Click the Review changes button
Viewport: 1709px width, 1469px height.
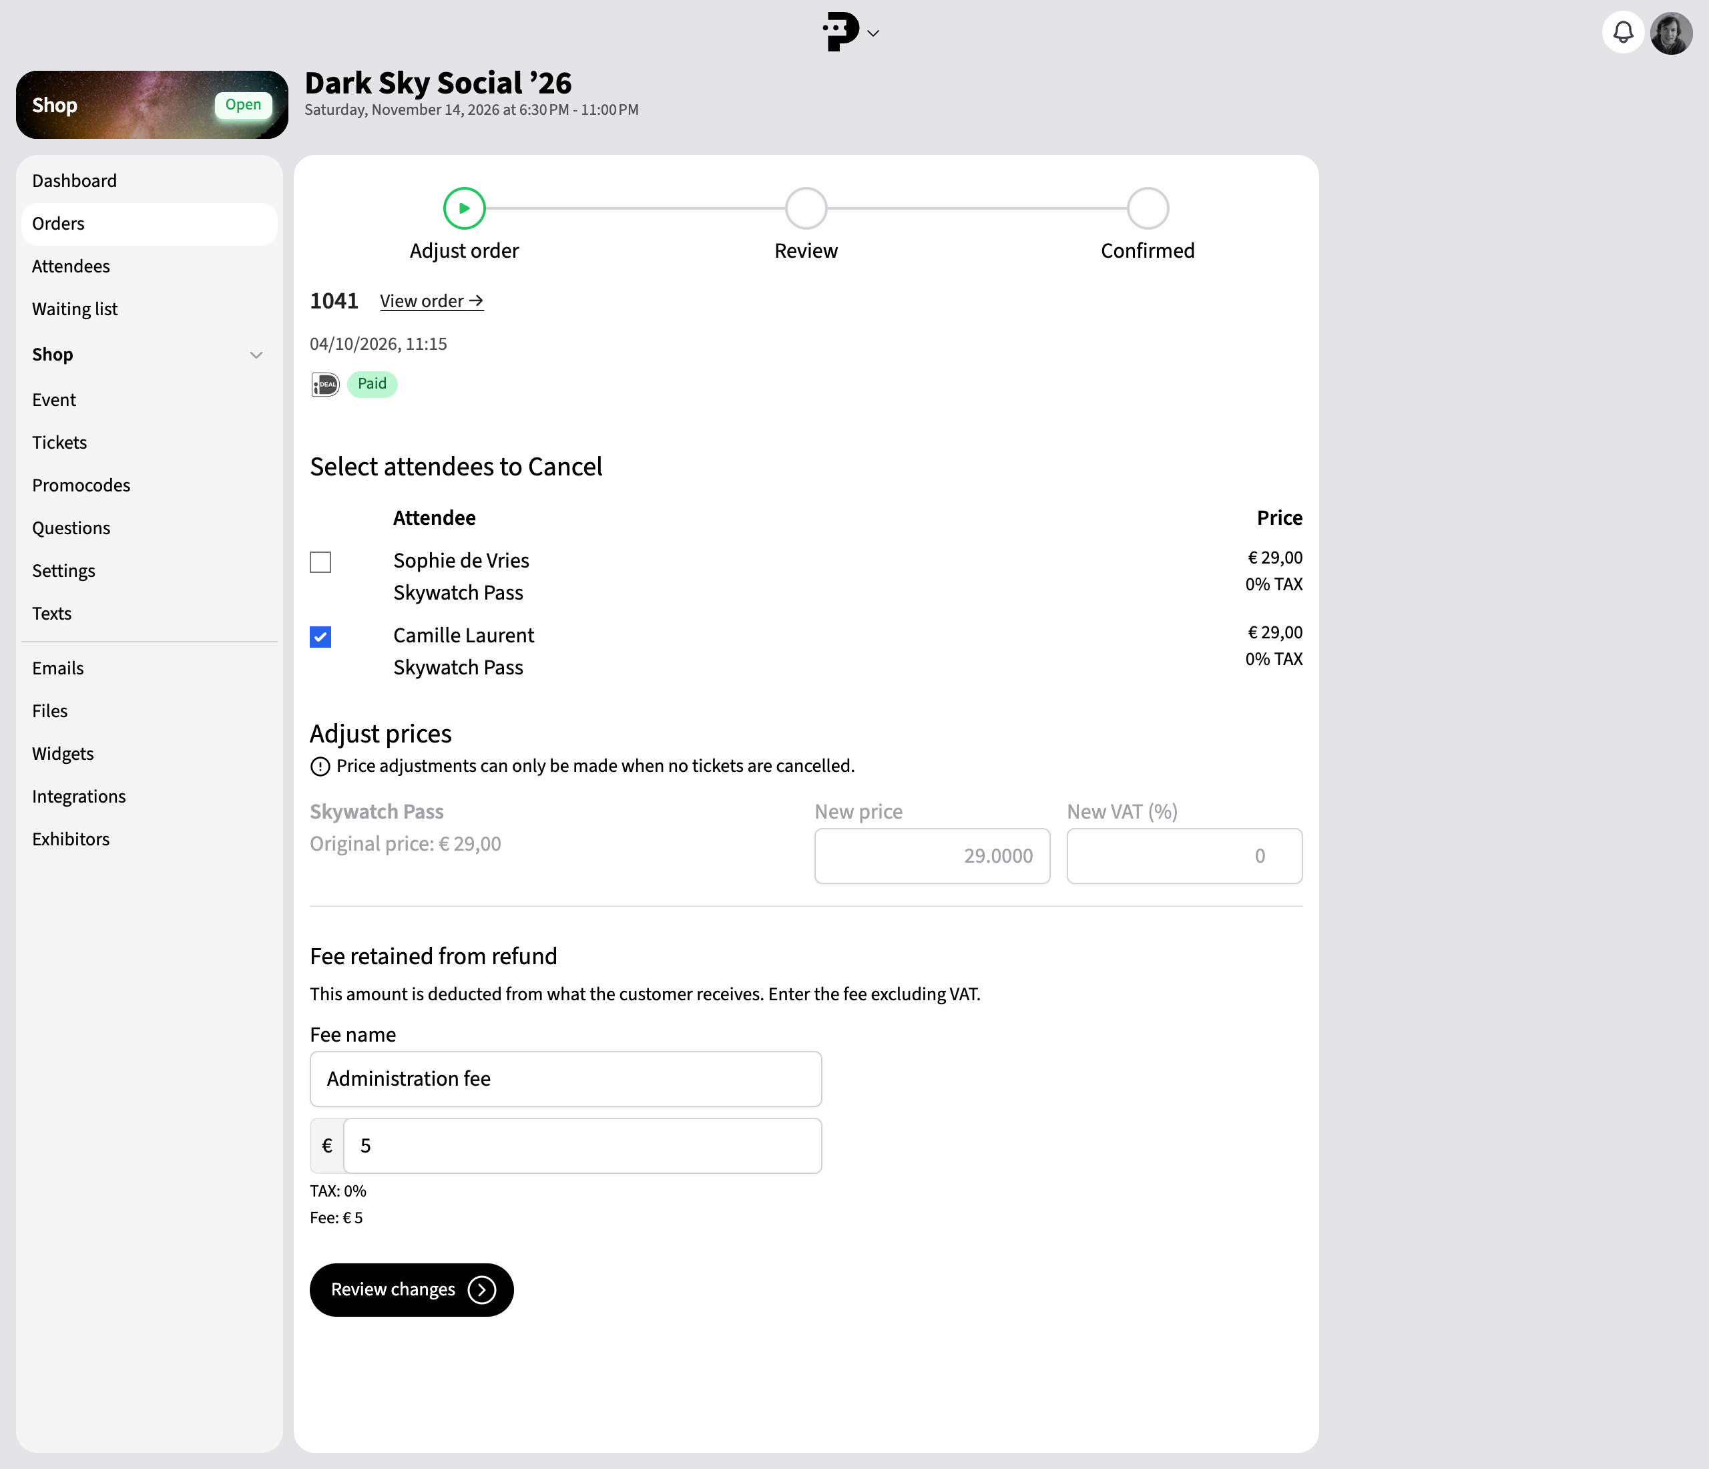(412, 1290)
